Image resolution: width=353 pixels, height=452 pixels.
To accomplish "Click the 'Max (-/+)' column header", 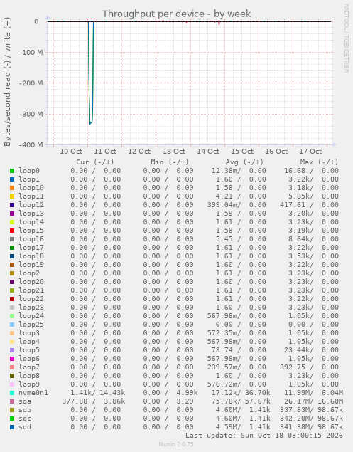I will (x=319, y=162).
